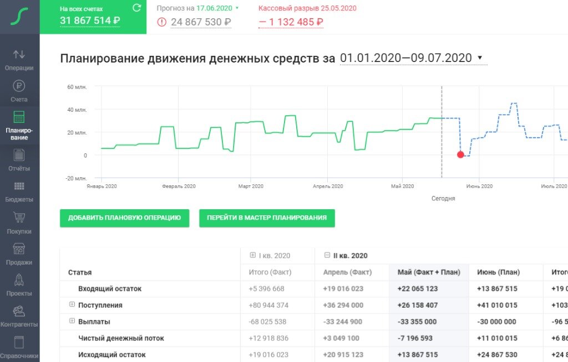
Task: Click the June cell +41 010 015
Action: coord(498,305)
